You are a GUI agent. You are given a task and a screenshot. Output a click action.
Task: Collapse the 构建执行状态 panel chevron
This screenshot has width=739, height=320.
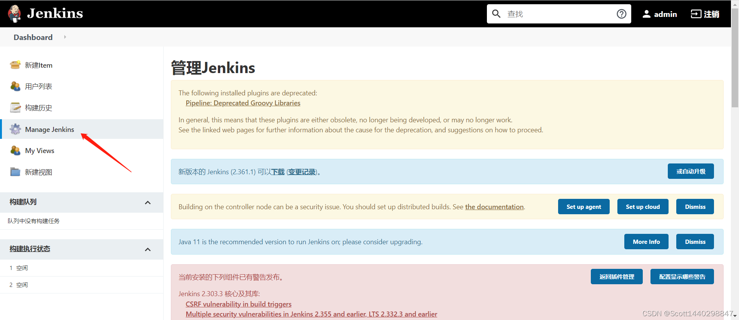(148, 249)
